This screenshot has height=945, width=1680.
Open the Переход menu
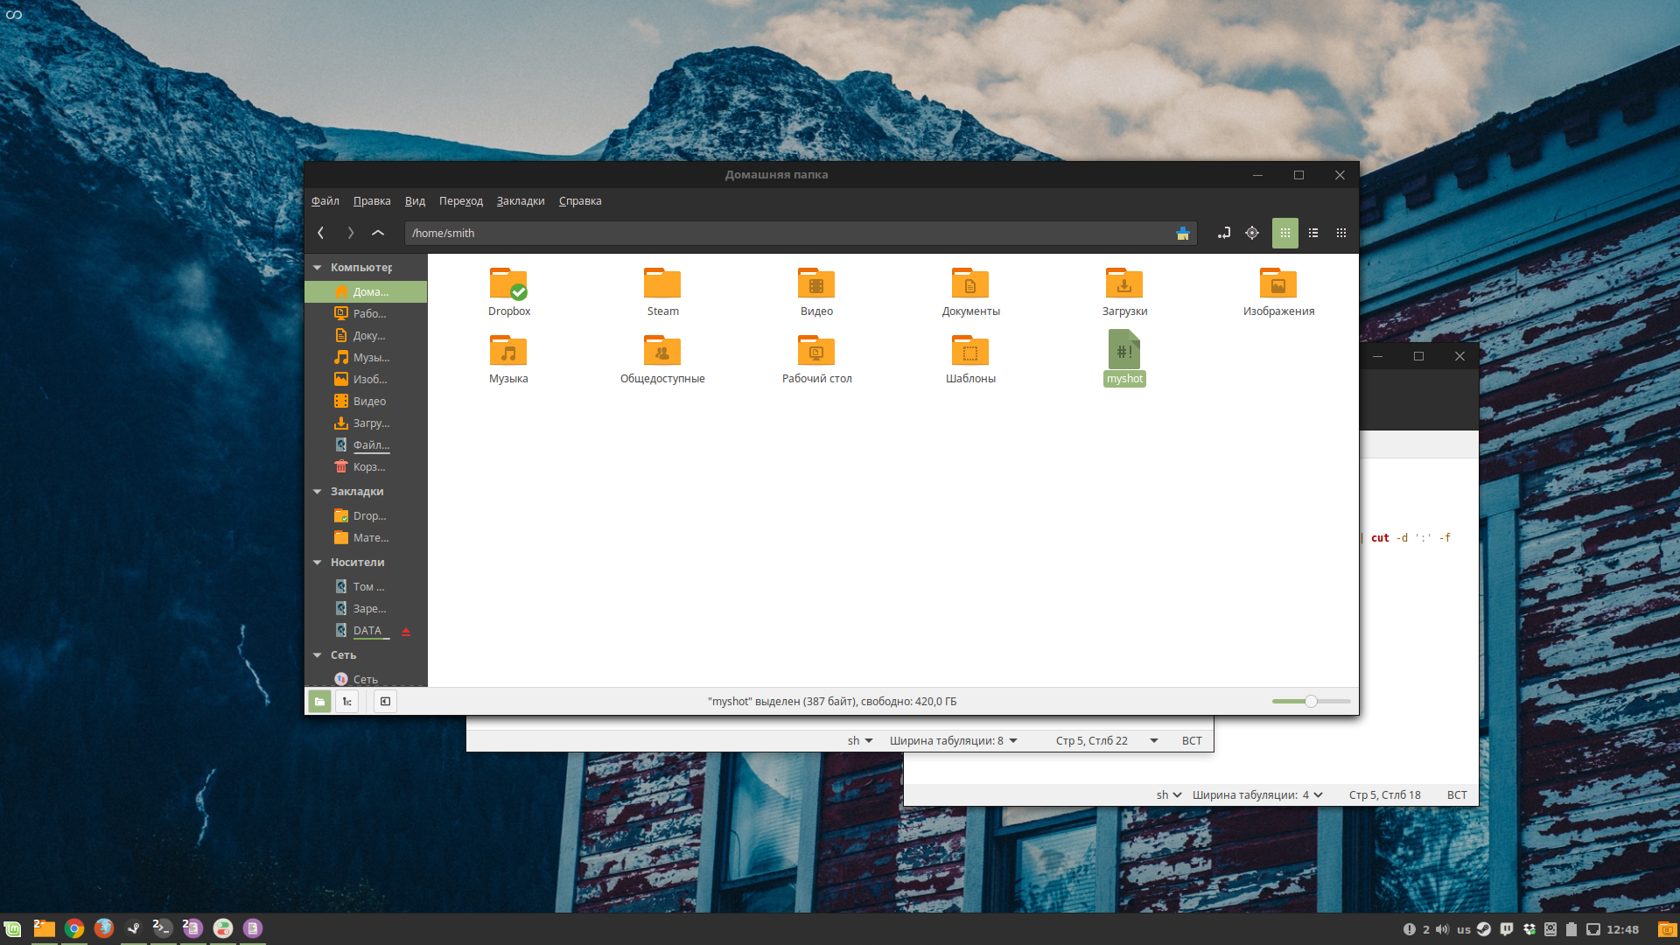(461, 201)
